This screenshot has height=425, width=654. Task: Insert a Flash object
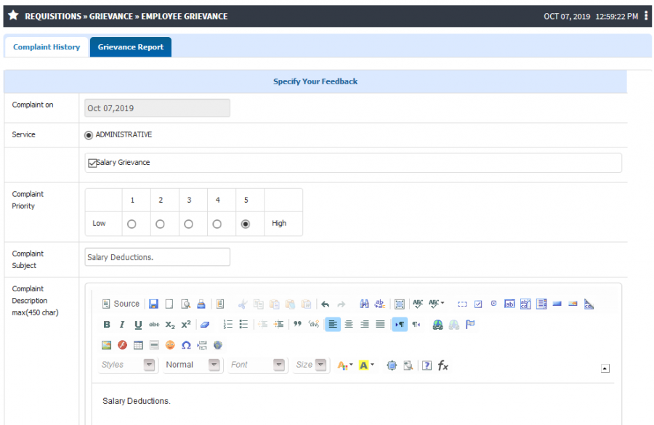122,345
